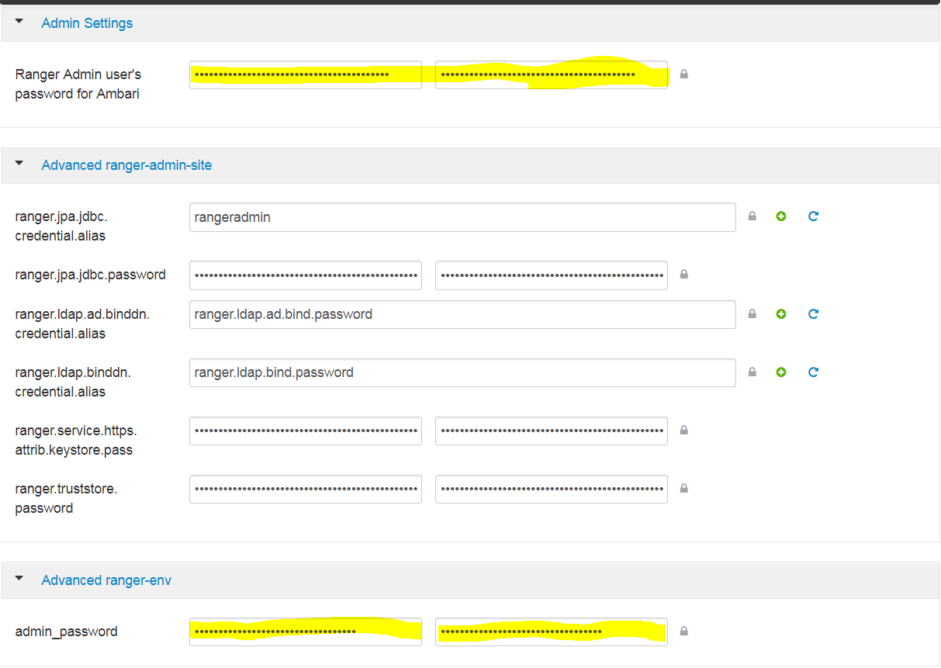
Task: Add override for ranger.jpa.jdbc.credential.alias
Action: [781, 216]
